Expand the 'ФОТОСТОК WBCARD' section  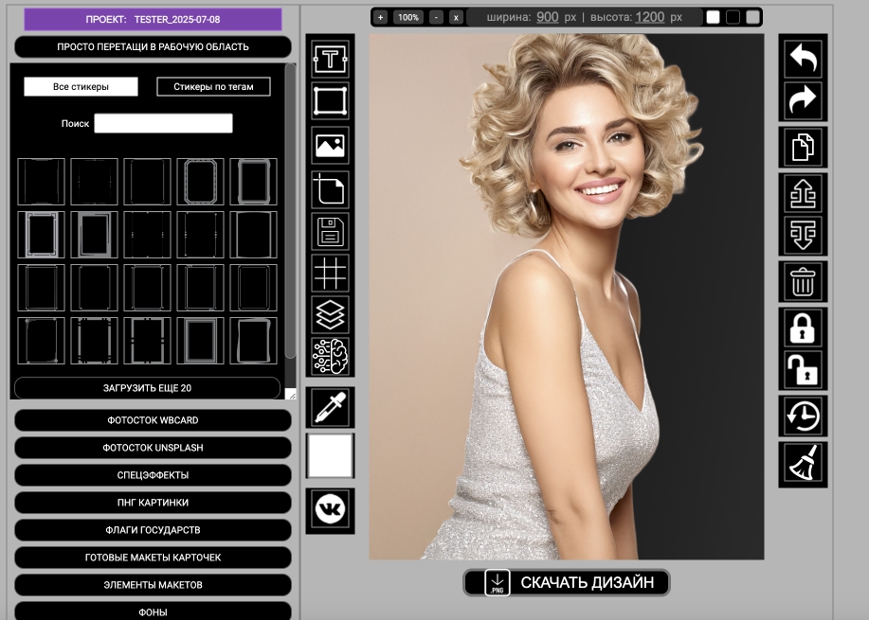(x=153, y=420)
